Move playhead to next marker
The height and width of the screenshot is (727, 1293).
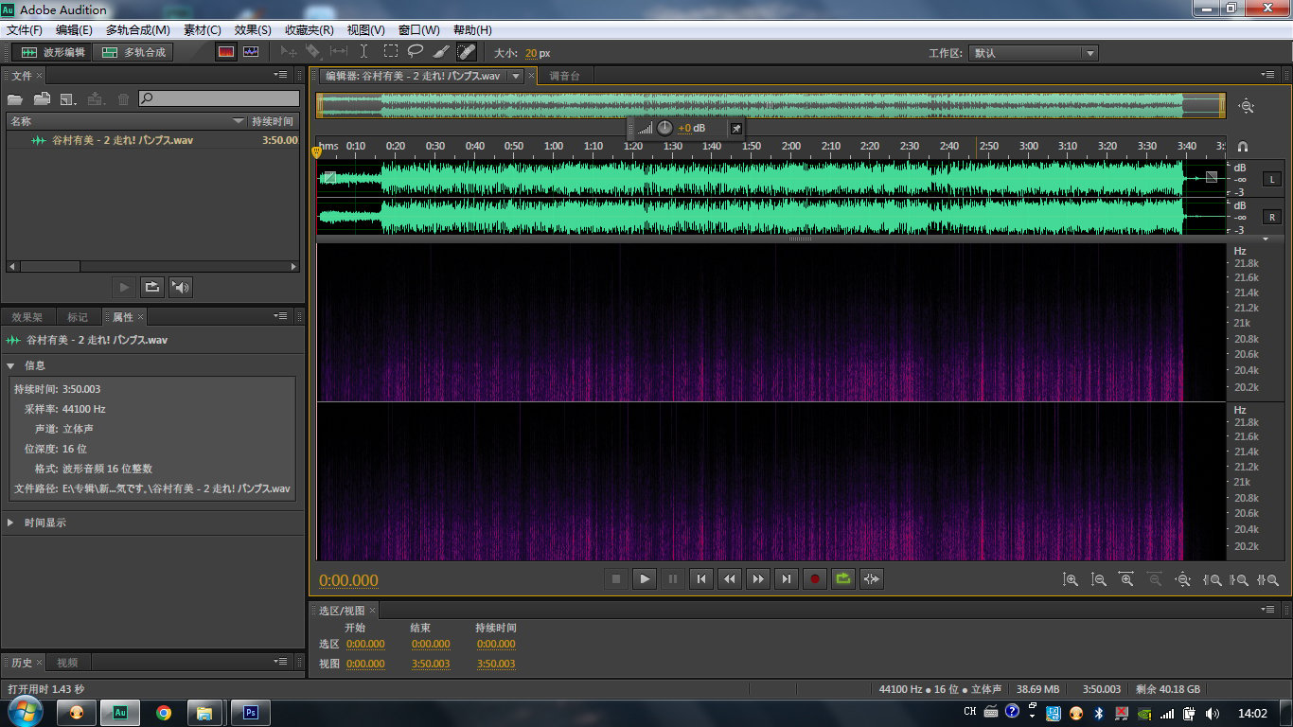pos(787,578)
